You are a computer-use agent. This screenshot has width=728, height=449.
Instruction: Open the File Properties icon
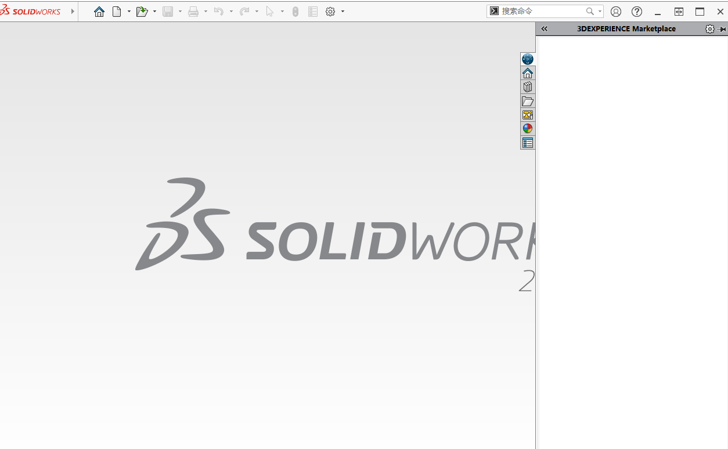[x=313, y=12]
